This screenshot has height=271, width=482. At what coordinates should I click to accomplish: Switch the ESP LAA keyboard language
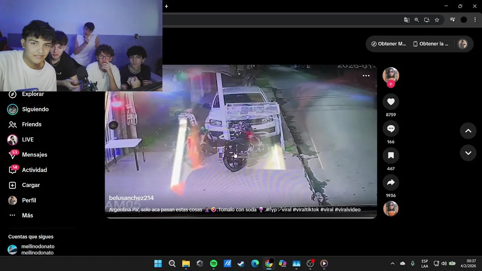pyautogui.click(x=425, y=263)
